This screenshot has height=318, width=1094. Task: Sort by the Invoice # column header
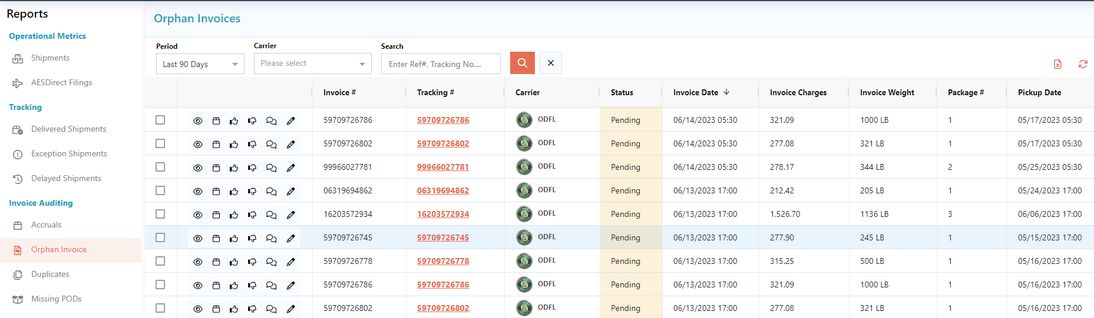tap(339, 92)
